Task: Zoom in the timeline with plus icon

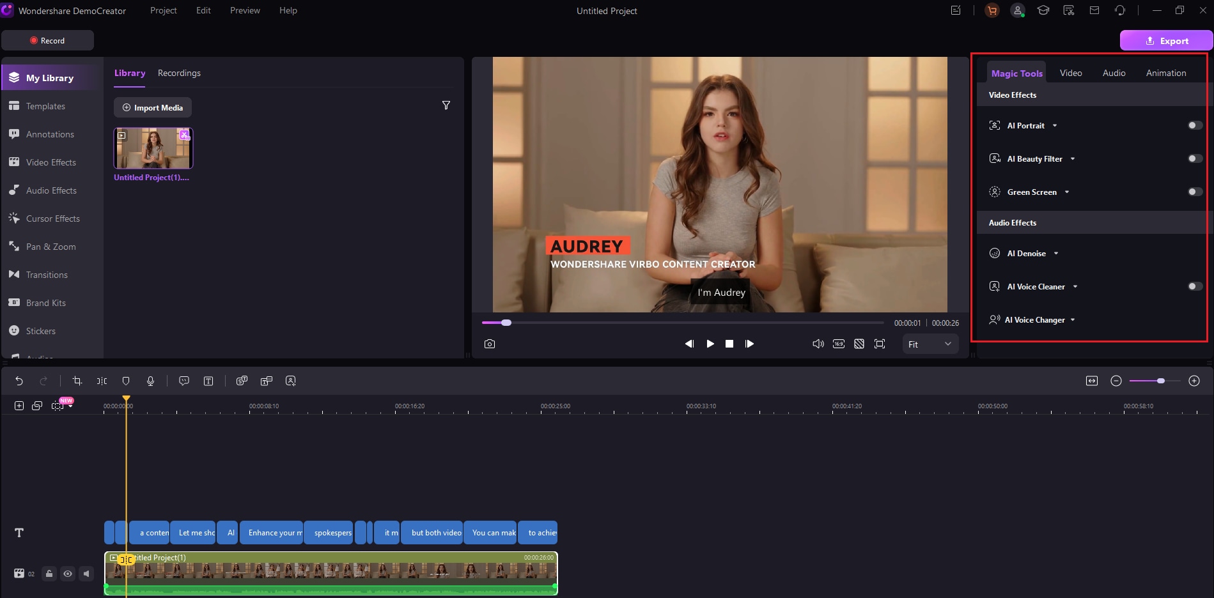Action: click(x=1194, y=381)
